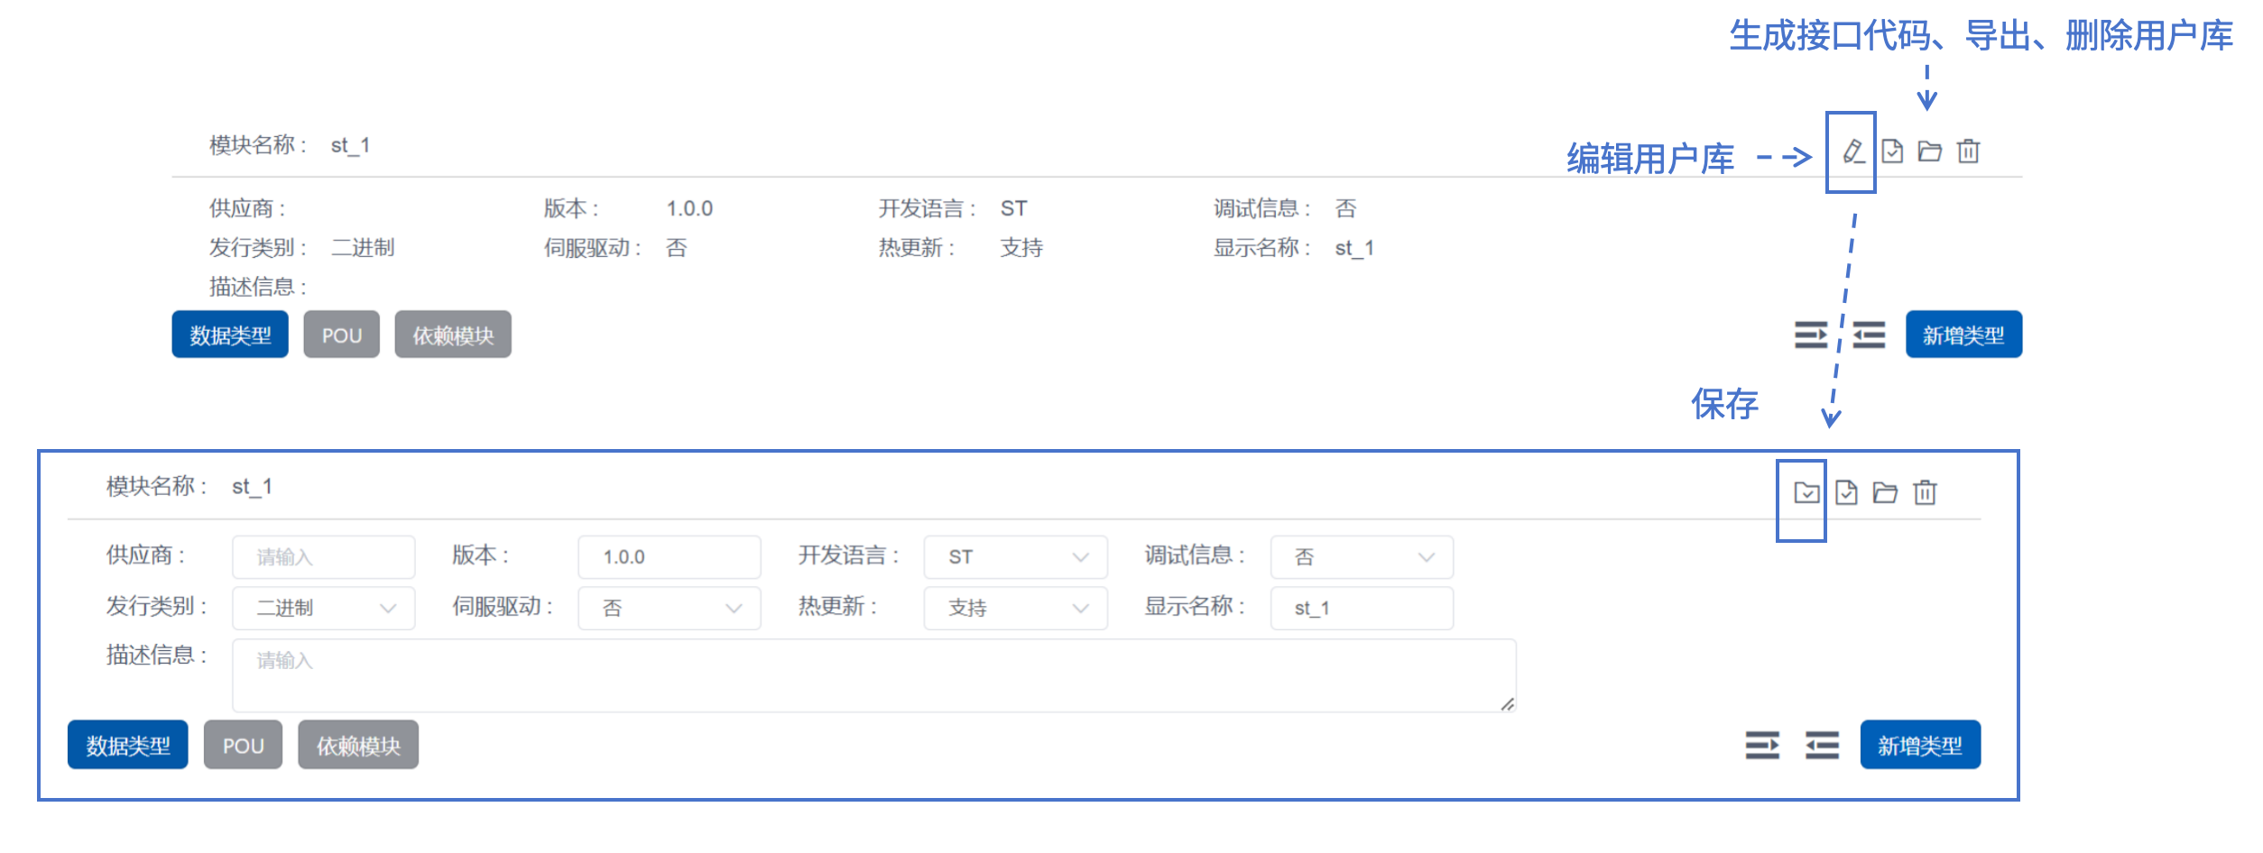Screen dimensions: 2263x853
Task: Click expand-all list icon in upper panel
Action: point(1810,335)
